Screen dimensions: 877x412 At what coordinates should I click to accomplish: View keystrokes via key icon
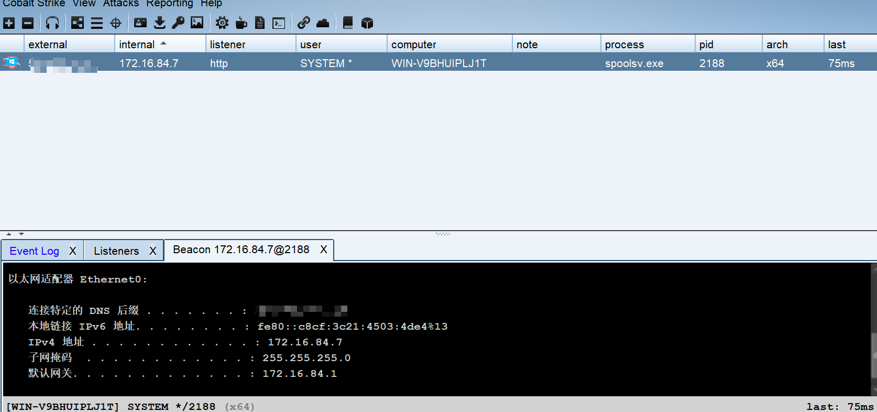(178, 23)
